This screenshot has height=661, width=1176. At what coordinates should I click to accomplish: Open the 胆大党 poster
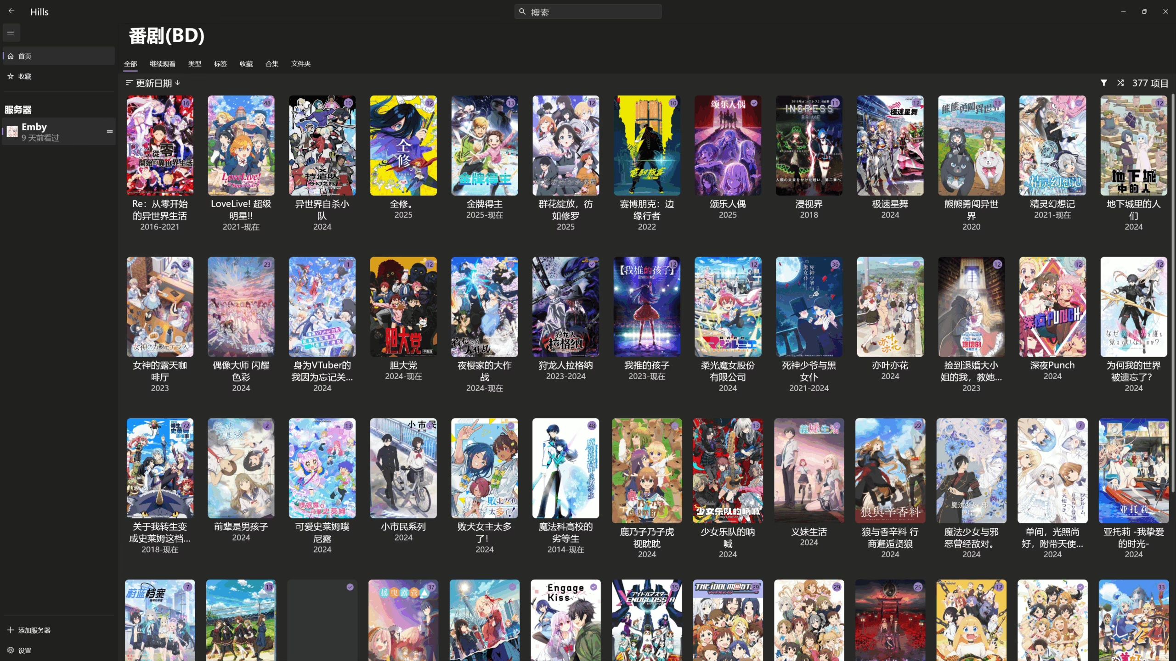(x=403, y=307)
